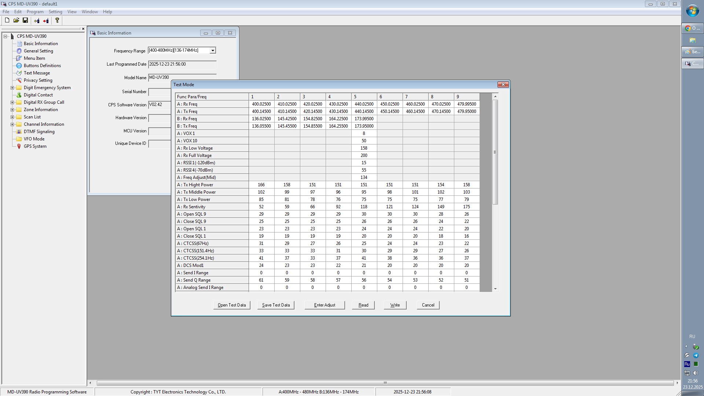
Task: Click the Open Test Data button
Action: pos(232,305)
